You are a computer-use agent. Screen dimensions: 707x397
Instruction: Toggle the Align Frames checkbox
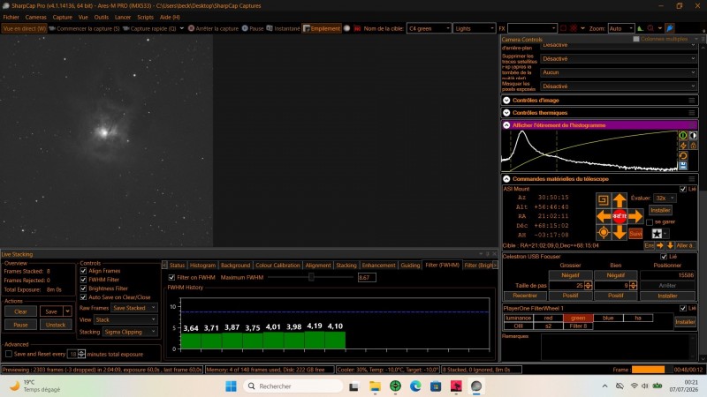pos(83,271)
